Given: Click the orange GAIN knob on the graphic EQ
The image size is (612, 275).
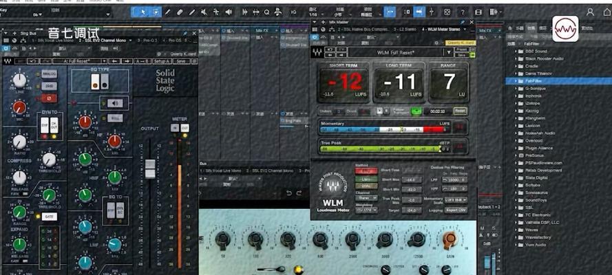Looking at the screenshot, I should click(x=450, y=239).
